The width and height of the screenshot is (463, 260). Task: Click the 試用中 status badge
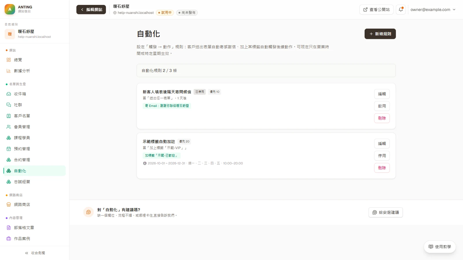tap(165, 13)
